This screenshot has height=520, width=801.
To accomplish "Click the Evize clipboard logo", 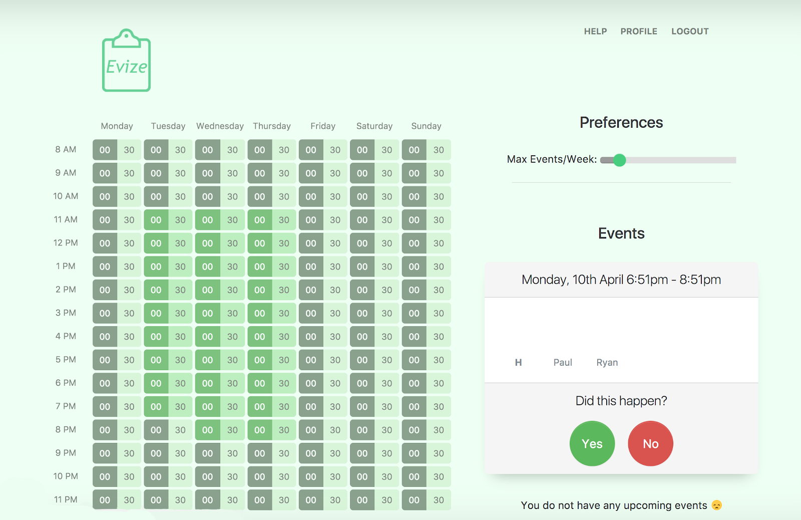I will coord(126,61).
